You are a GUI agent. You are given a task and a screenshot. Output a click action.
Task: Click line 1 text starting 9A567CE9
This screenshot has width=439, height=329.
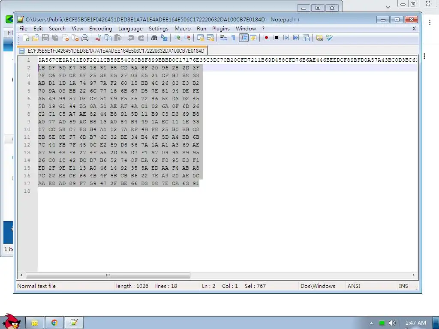[x=227, y=60]
